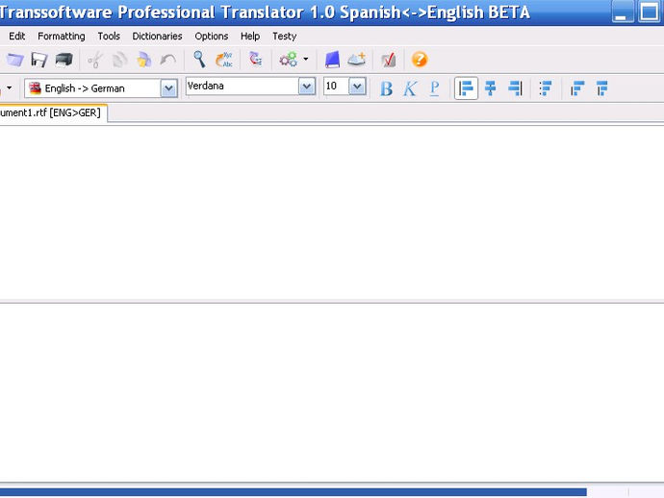The image size is (664, 498).
Task: Click the blue progress bar at the bottom
Action: (294, 492)
